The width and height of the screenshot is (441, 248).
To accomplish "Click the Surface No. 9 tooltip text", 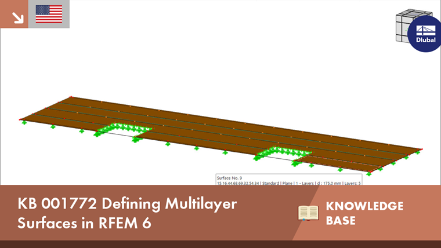I will tap(229, 178).
